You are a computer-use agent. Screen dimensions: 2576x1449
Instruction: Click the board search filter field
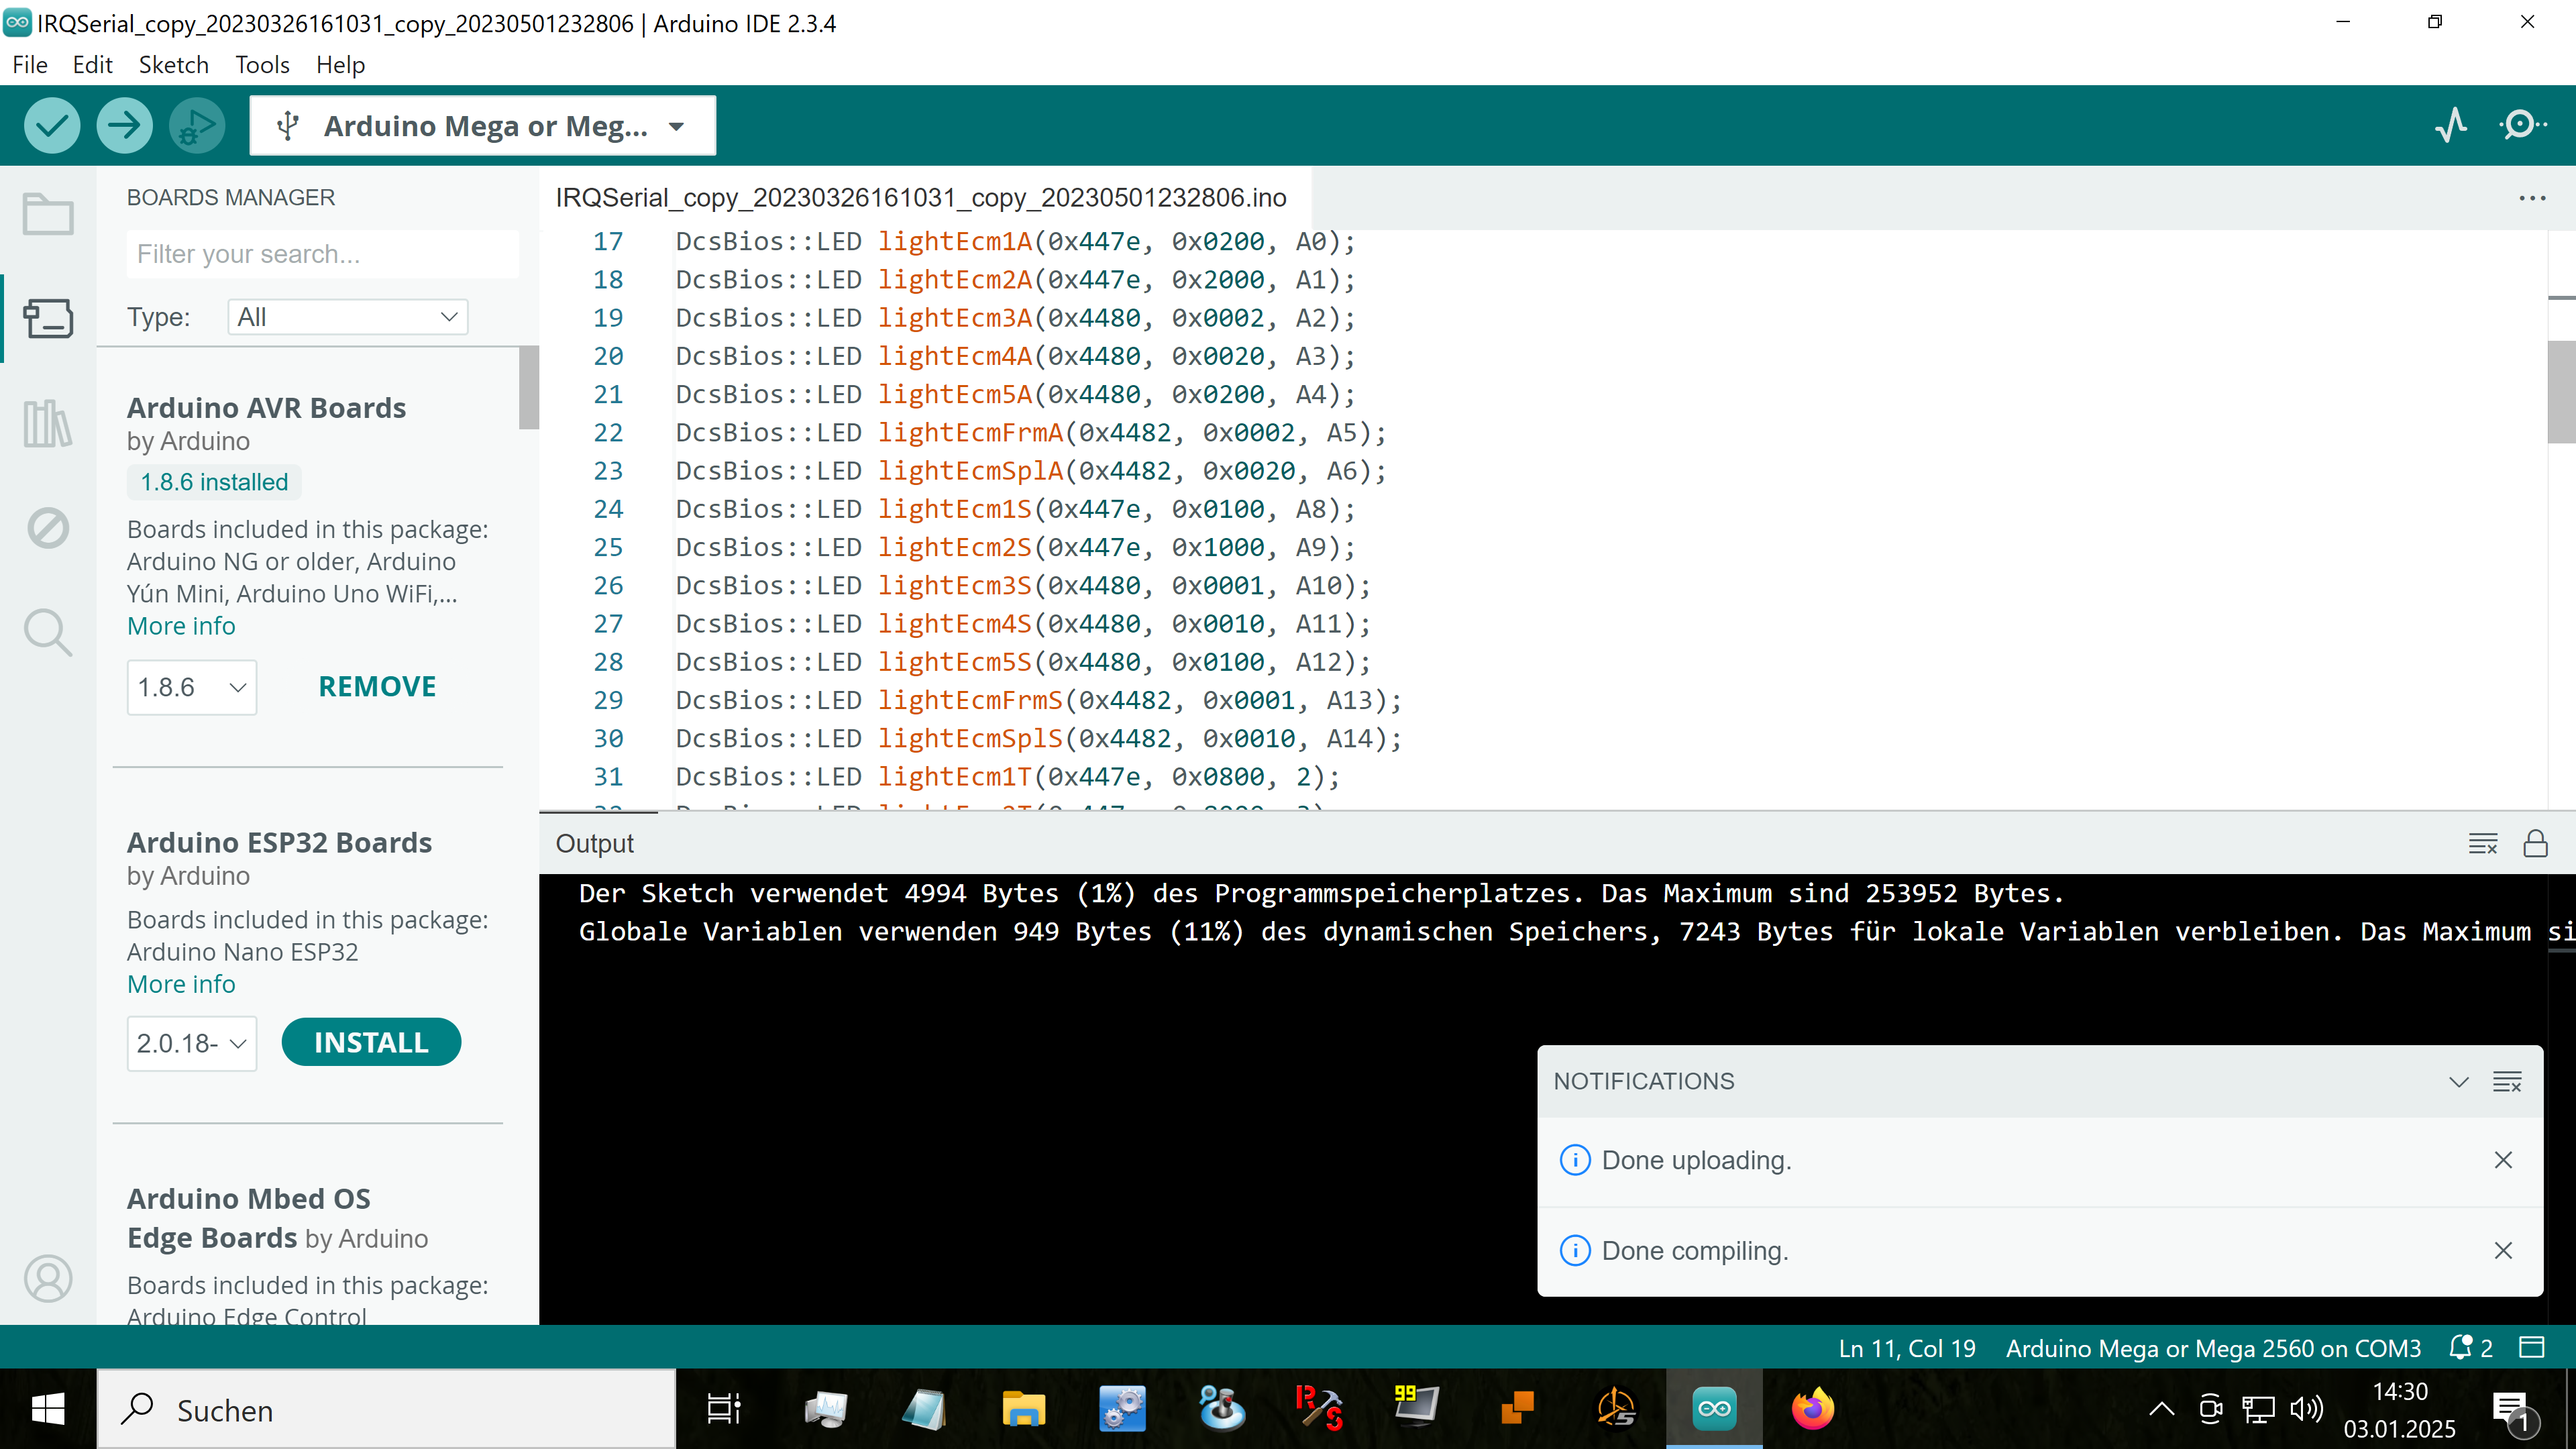(323, 254)
